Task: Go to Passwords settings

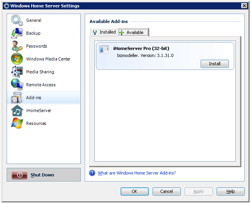Action: coord(44,46)
